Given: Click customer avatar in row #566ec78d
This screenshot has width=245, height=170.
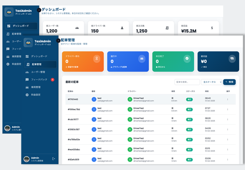Looking at the screenshot, I should click(94, 109).
